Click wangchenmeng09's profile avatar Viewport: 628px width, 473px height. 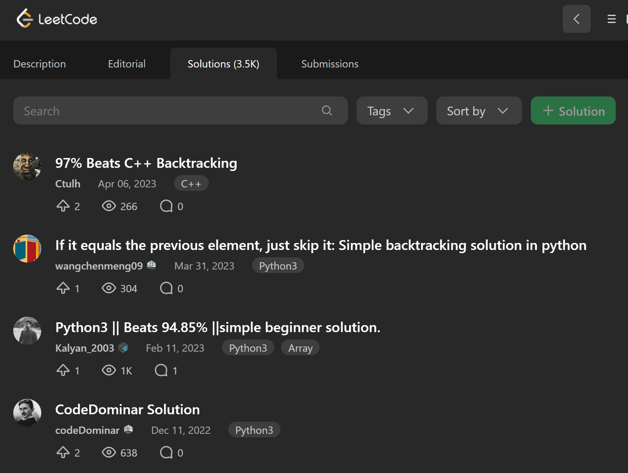[x=27, y=248]
